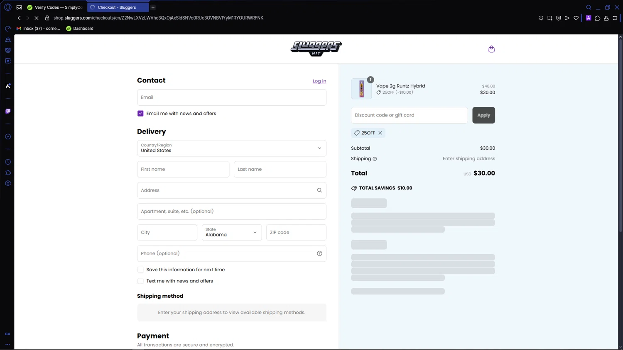Open the Country/Region dropdown
The image size is (623, 350).
click(232, 148)
